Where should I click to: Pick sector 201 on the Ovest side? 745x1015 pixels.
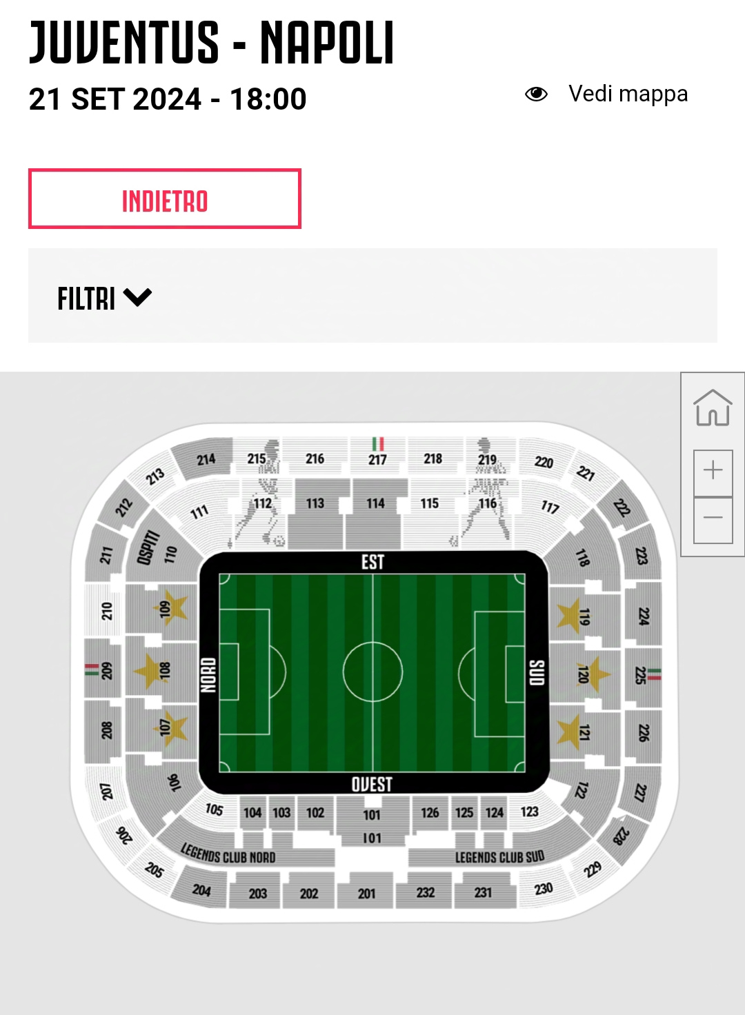coord(366,893)
